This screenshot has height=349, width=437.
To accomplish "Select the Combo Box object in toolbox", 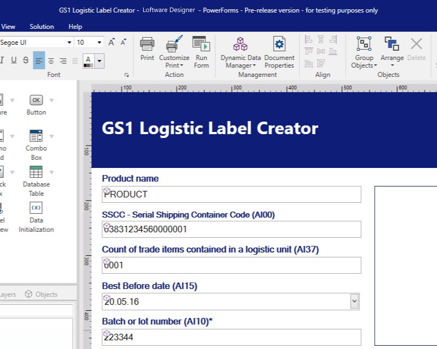I will click(x=36, y=143).
